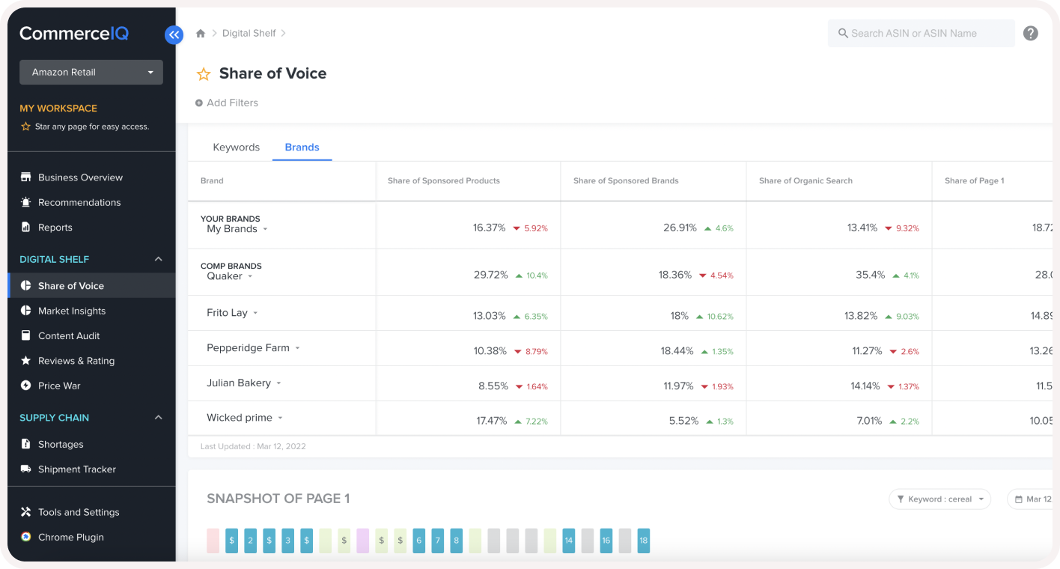Image resolution: width=1060 pixels, height=569 pixels.
Task: Click the pink snapshot tile
Action: point(213,541)
